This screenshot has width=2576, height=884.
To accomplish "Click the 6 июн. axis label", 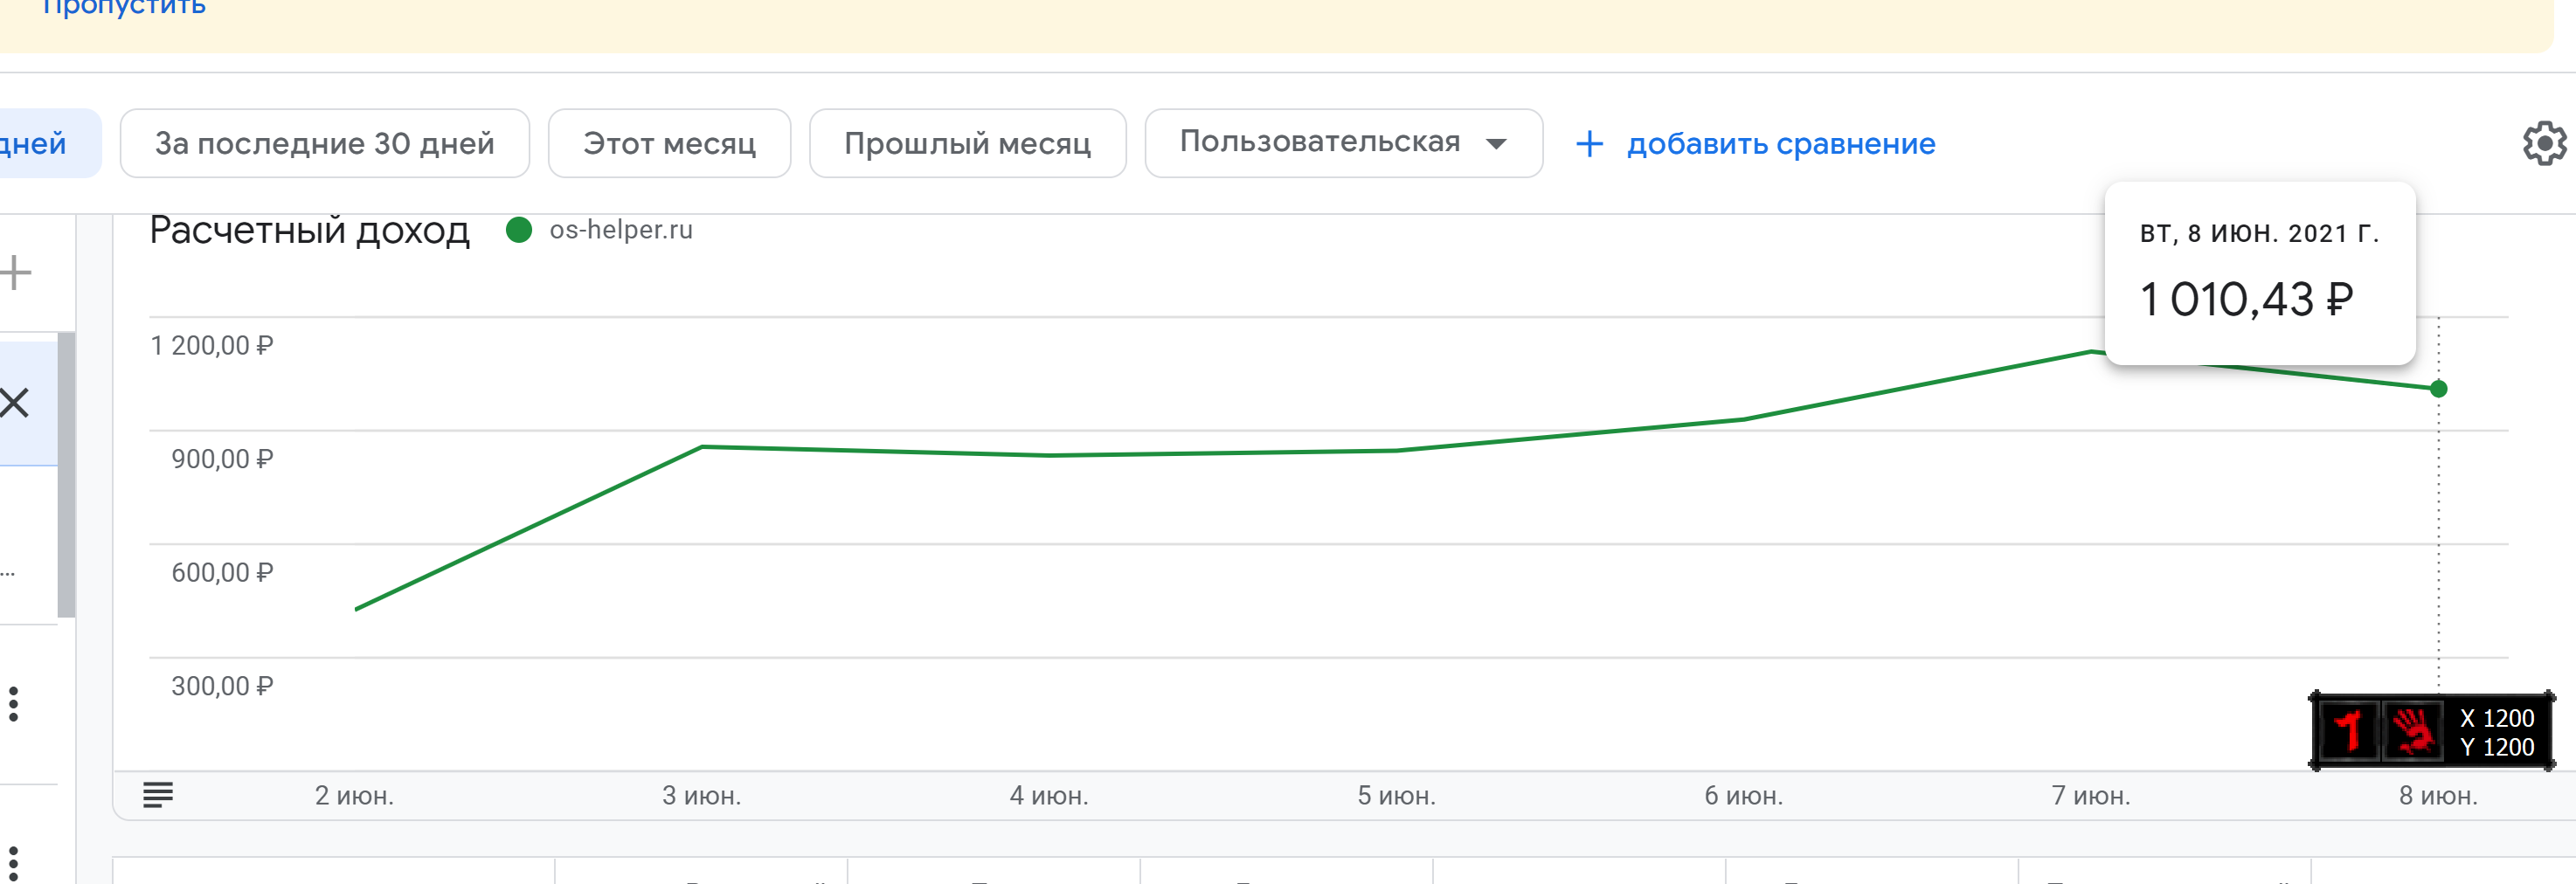I will [x=1744, y=796].
